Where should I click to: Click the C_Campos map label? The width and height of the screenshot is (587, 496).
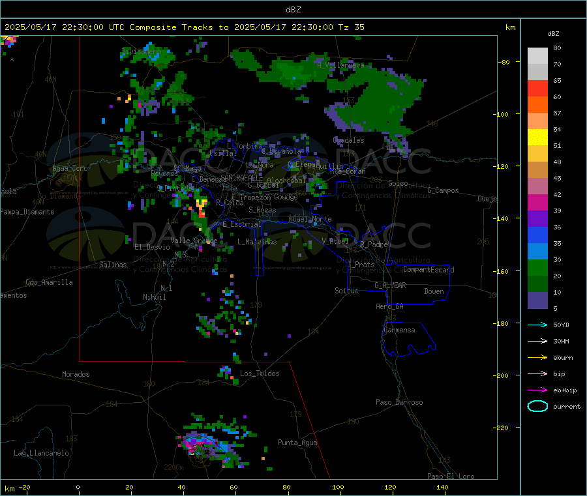443,190
